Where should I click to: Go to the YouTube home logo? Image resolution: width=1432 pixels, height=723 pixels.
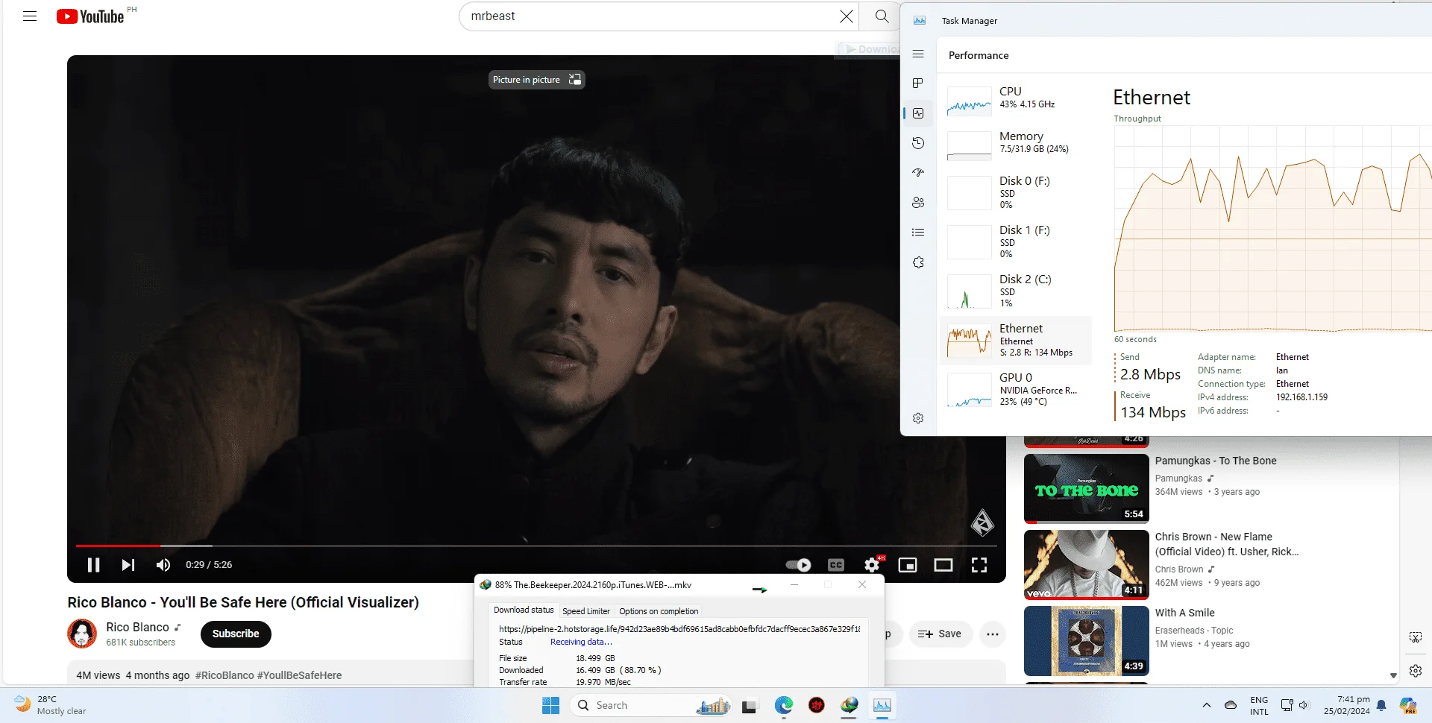click(90, 16)
